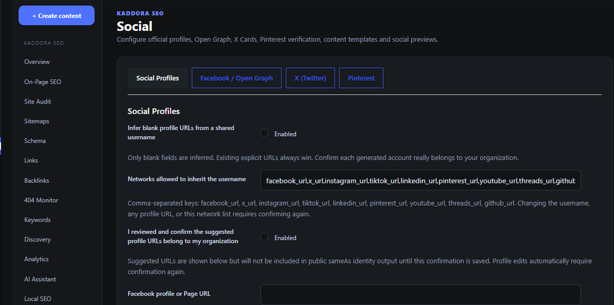Open Analytics page
Viewport: 614px width, 305px height.
coord(36,259)
